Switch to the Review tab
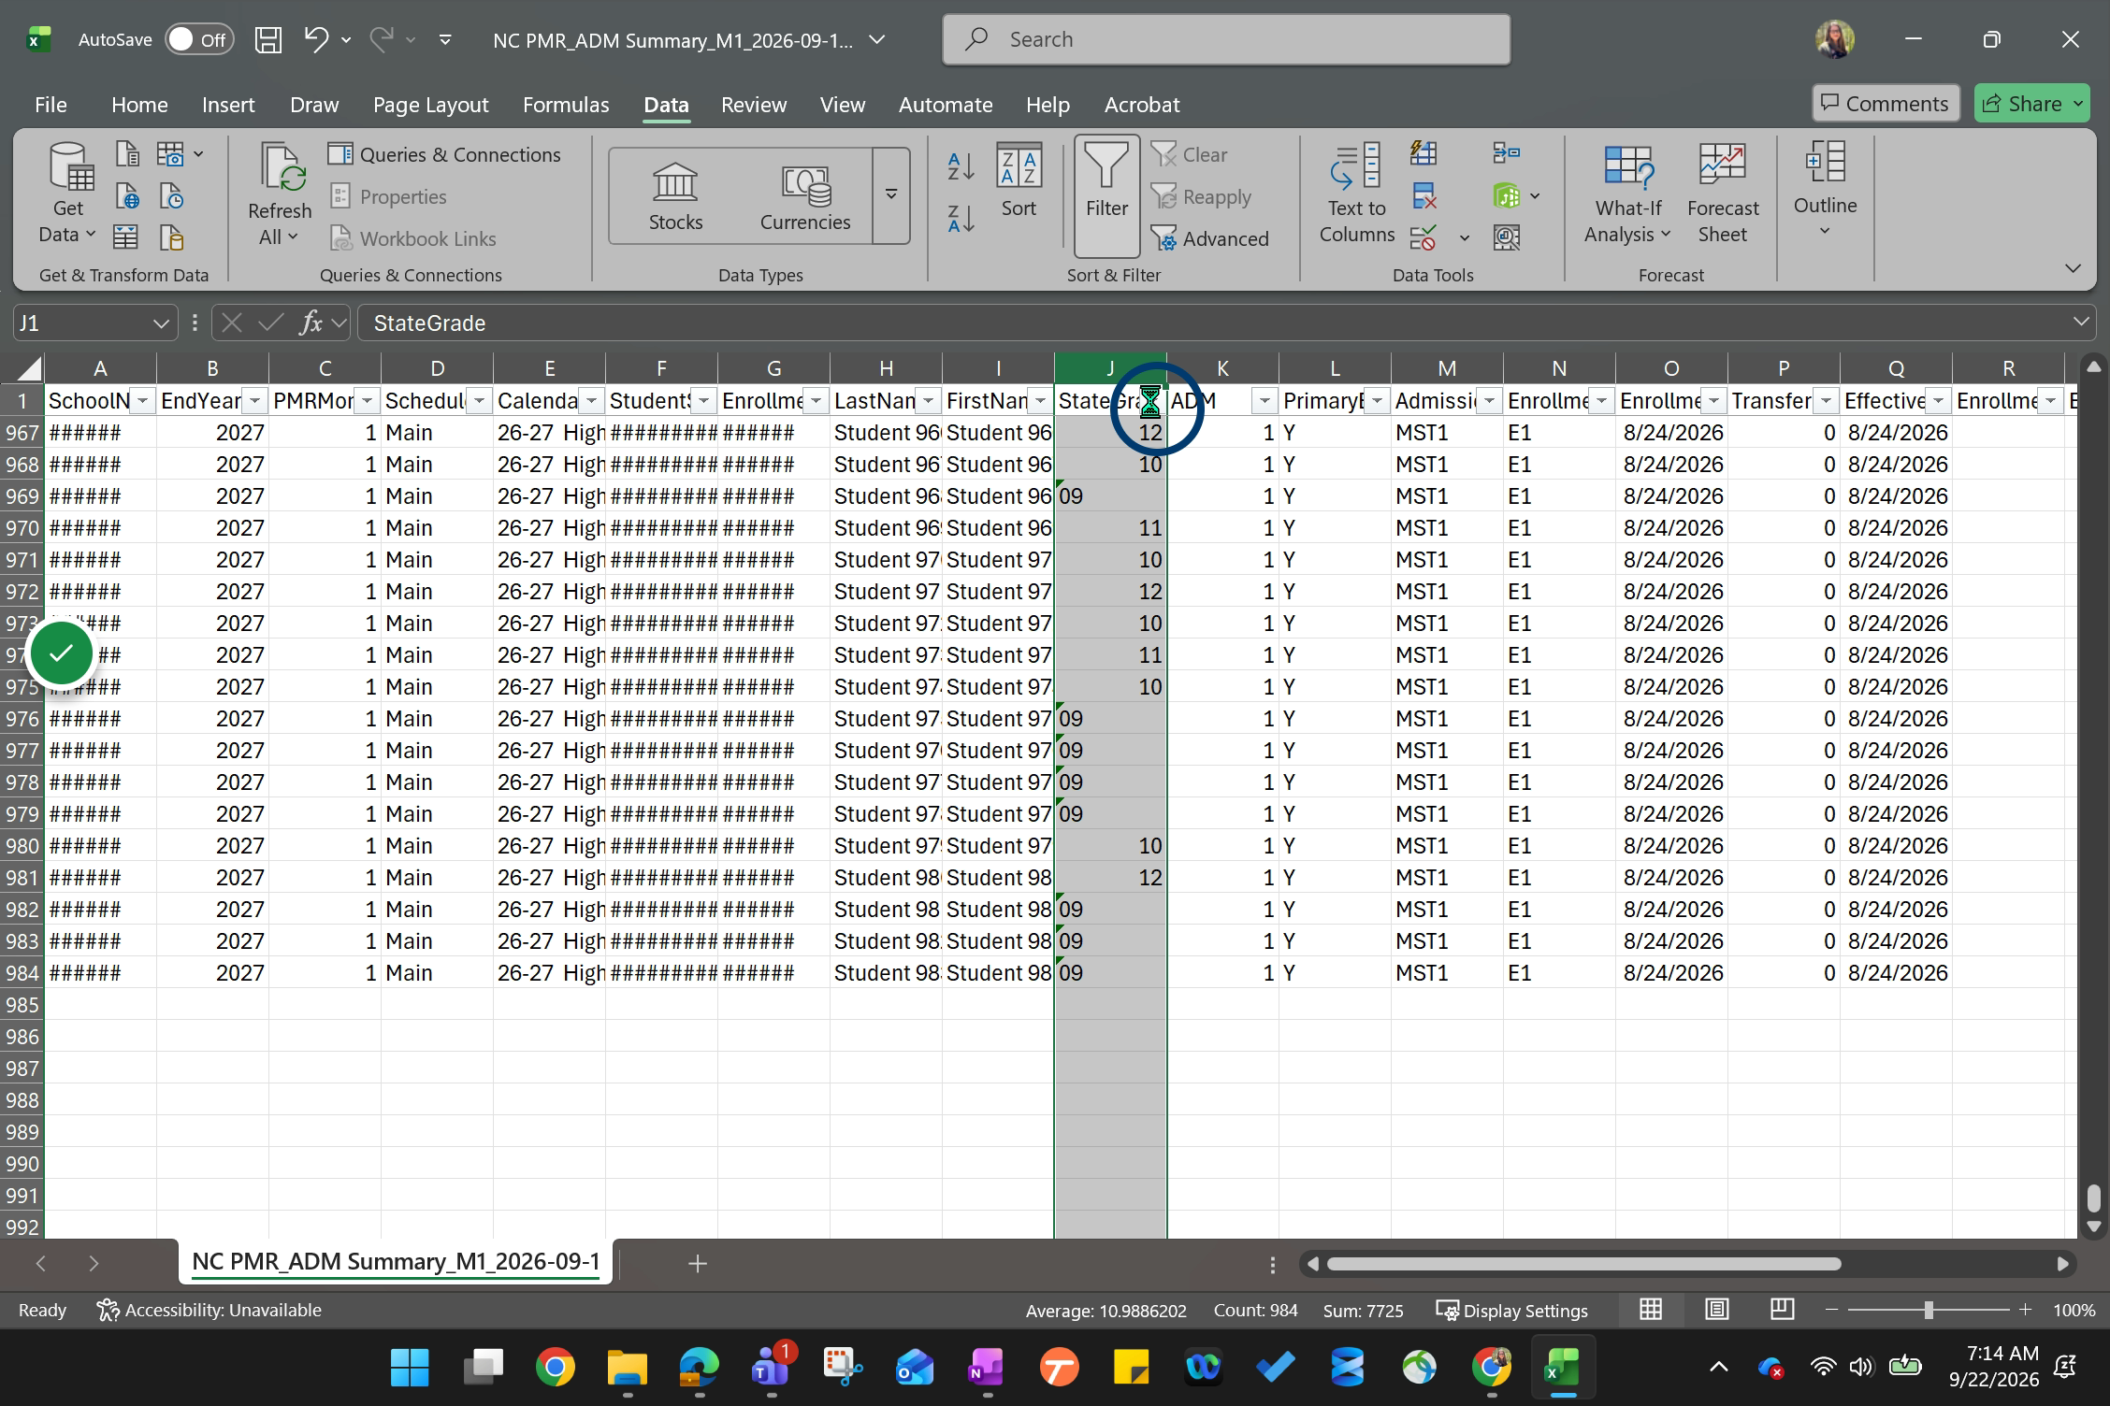This screenshot has height=1406, width=2110. (754, 105)
